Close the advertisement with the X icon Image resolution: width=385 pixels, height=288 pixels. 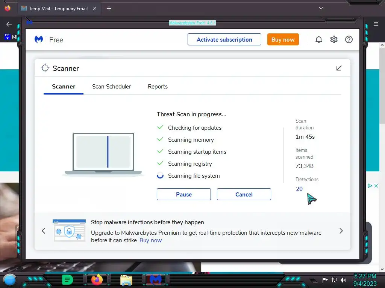pyautogui.click(x=376, y=186)
